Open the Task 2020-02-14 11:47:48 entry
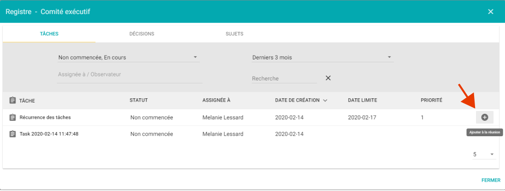 pos(49,134)
